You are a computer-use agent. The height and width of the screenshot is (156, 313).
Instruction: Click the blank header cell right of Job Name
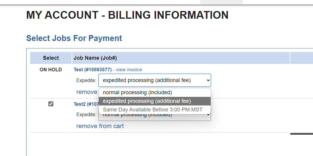click(x=301, y=58)
